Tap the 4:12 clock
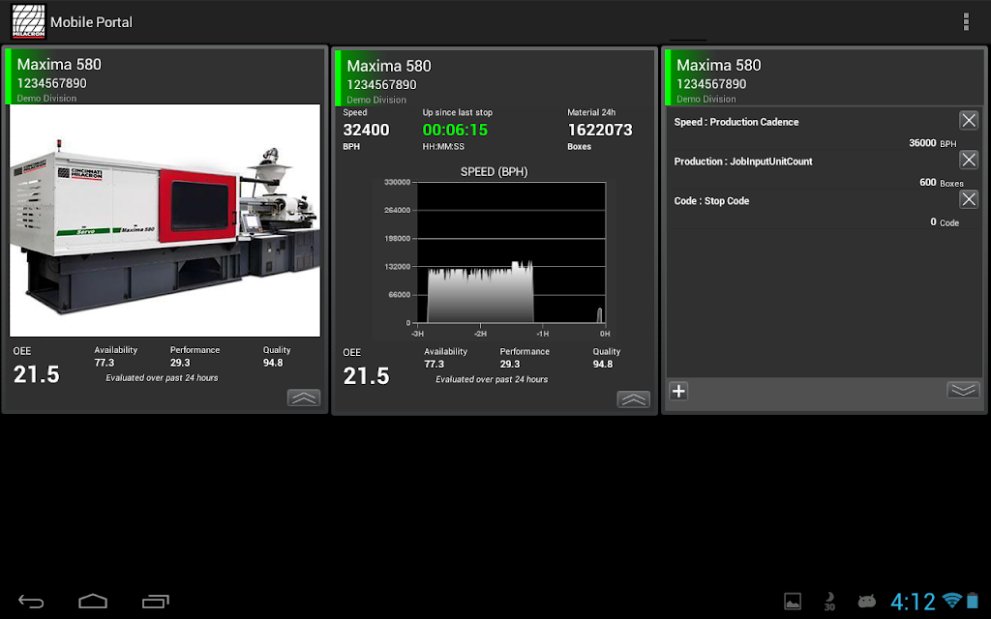The height and width of the screenshot is (619, 991). 913,602
